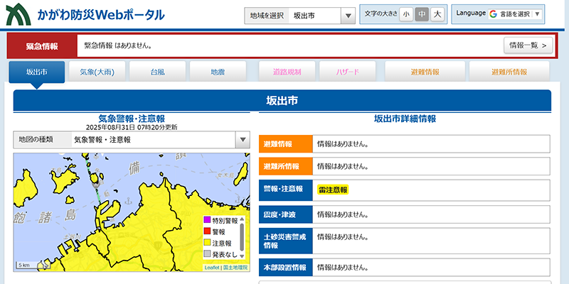
Task: Open the 情報一覧 button
Action: click(528, 45)
